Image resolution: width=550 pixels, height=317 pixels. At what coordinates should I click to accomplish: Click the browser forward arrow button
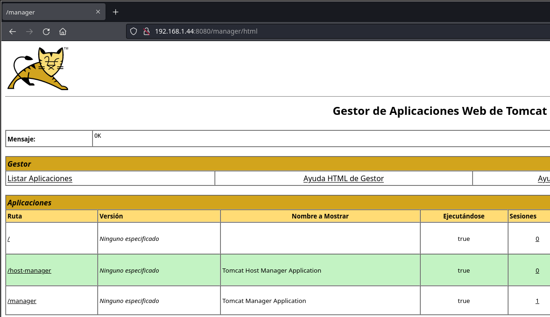coord(29,32)
